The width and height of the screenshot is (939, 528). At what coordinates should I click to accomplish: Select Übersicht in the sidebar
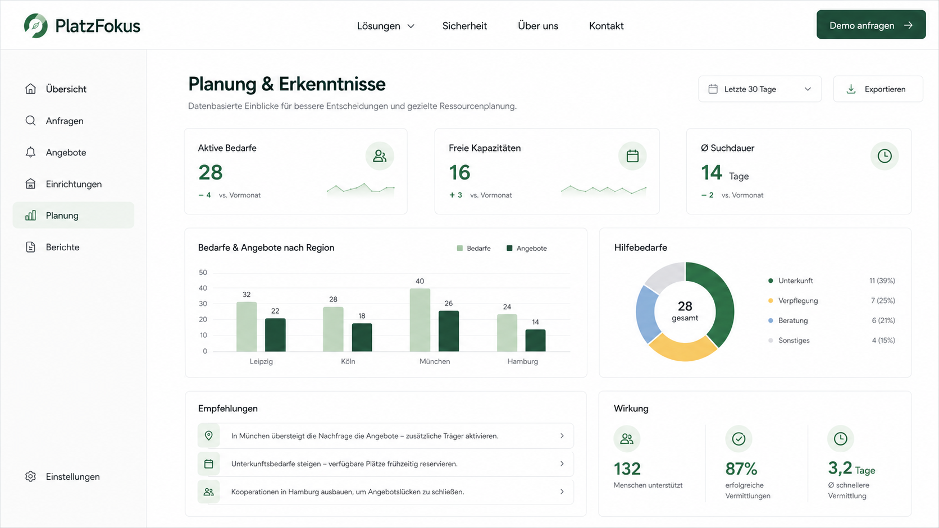point(74,89)
